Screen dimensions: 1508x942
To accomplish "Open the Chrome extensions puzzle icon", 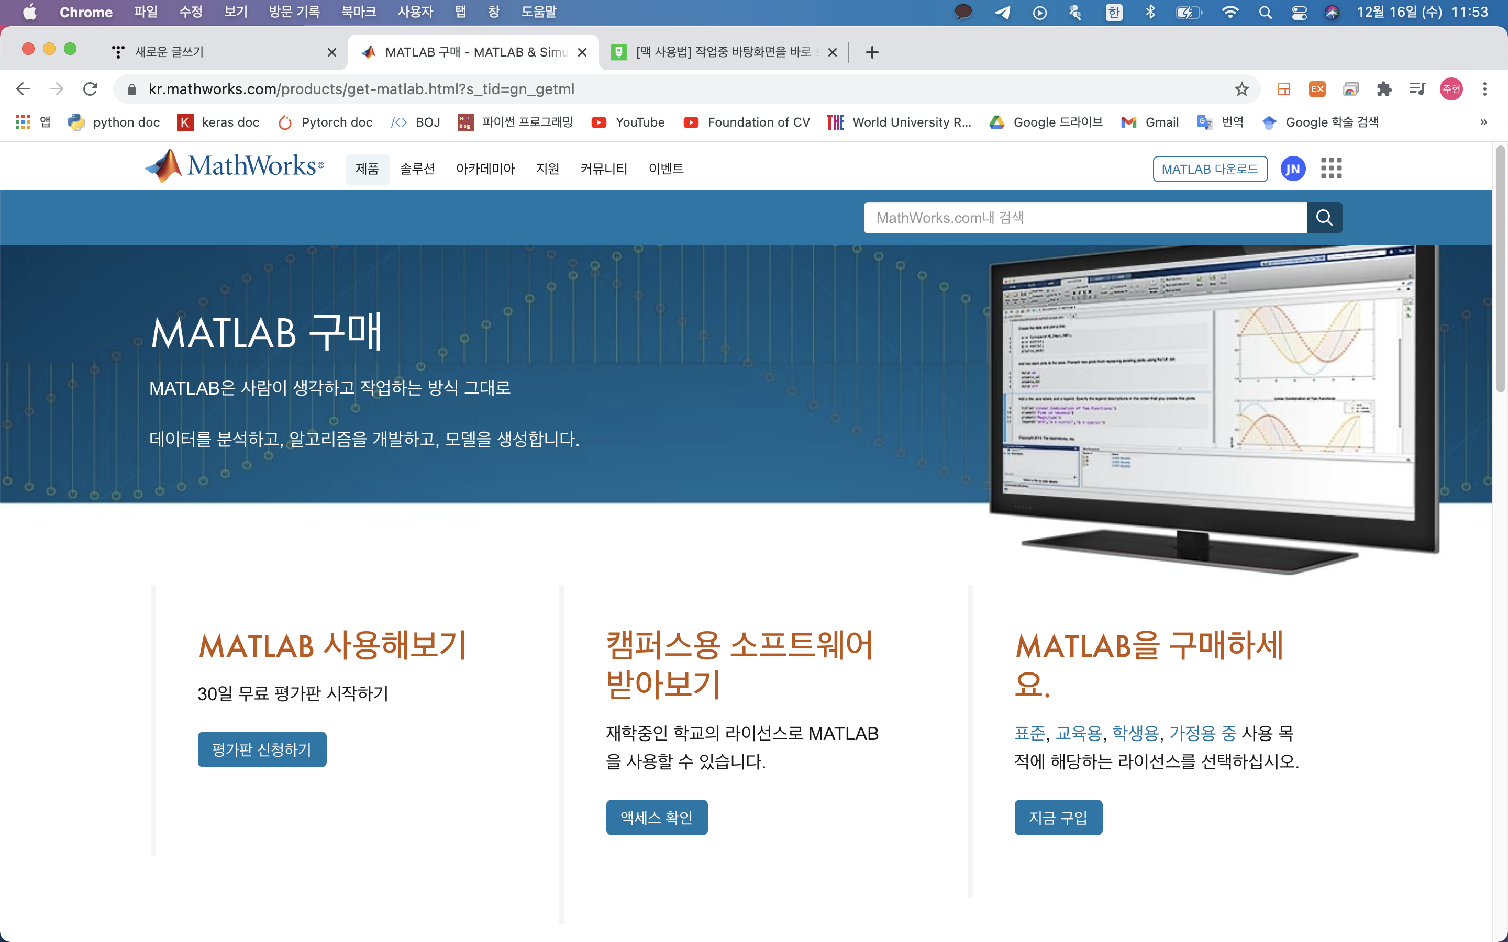I will coord(1384,89).
